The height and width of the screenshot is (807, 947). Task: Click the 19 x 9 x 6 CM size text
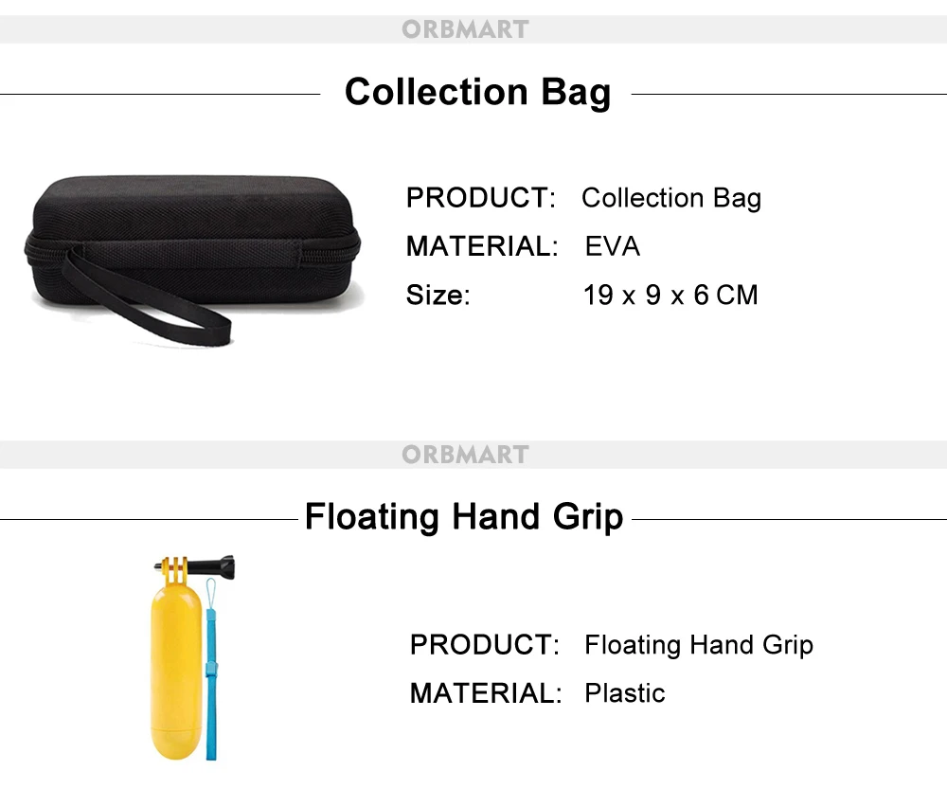[670, 296]
